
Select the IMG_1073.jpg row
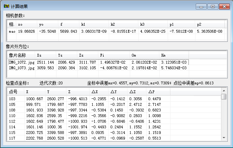click(x=98, y=68)
